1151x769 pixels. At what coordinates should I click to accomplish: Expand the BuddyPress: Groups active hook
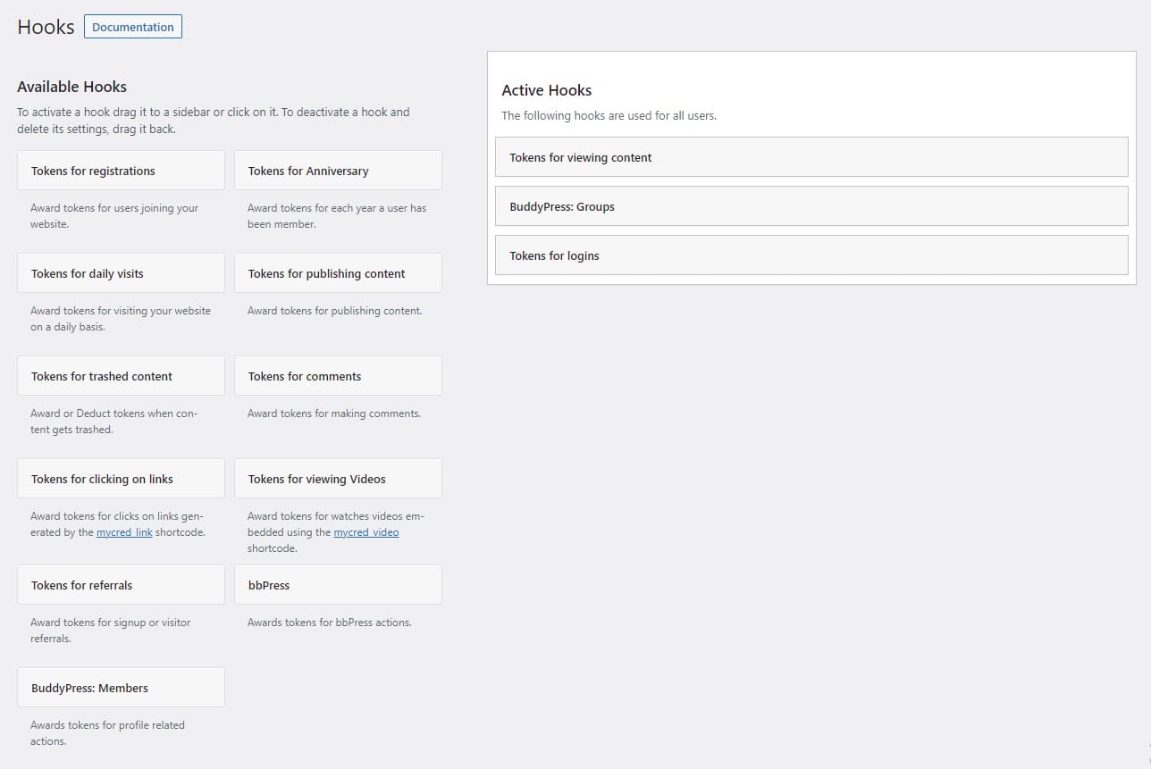[x=811, y=206]
